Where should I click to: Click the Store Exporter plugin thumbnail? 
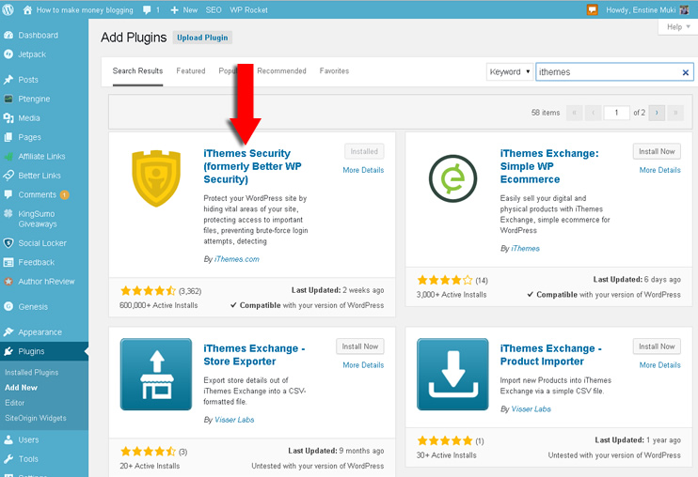(x=156, y=374)
